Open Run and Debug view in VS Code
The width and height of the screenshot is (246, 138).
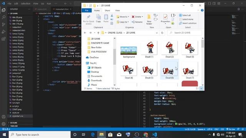pos(3,31)
